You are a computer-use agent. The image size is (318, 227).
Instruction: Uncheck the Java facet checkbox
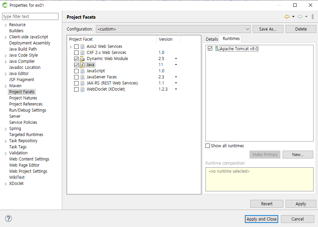click(76, 65)
